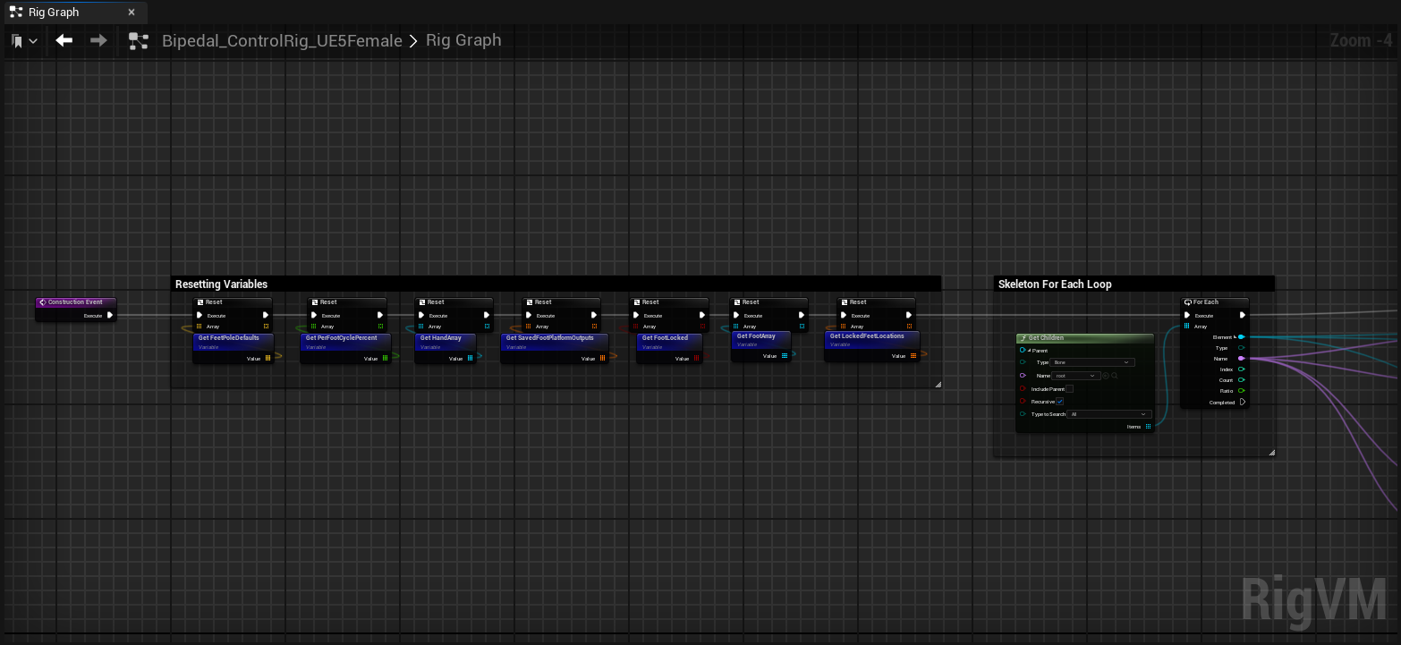Click the resize handle of Skeleton For Each Loop comment
The width and height of the screenshot is (1401, 645).
[1271, 453]
